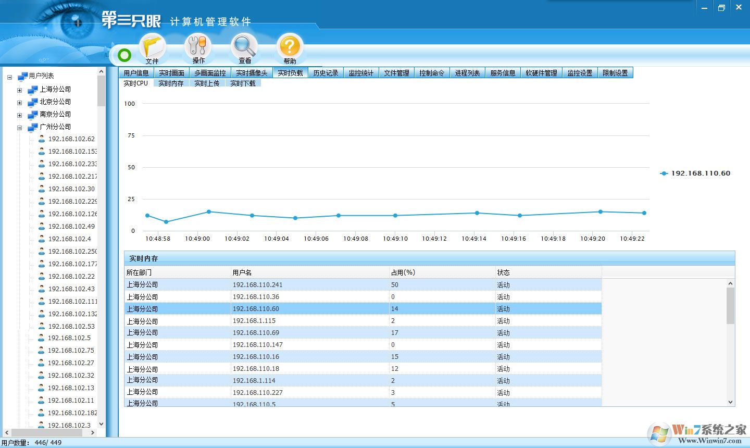
Task: Click the computer icon beside 192.168.102.62
Action: (42, 139)
